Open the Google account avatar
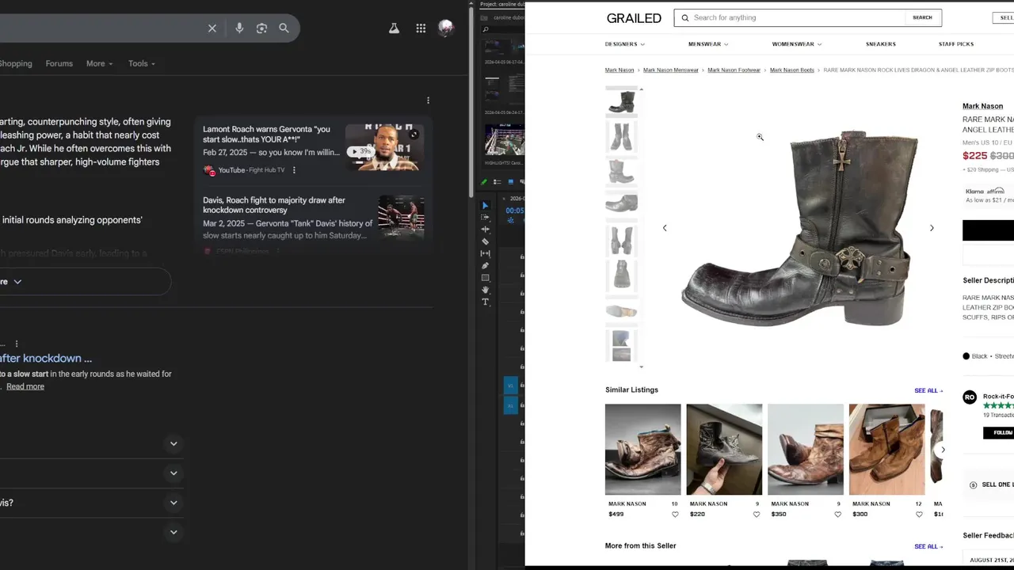Screen dimensions: 1014x570 click(446, 28)
